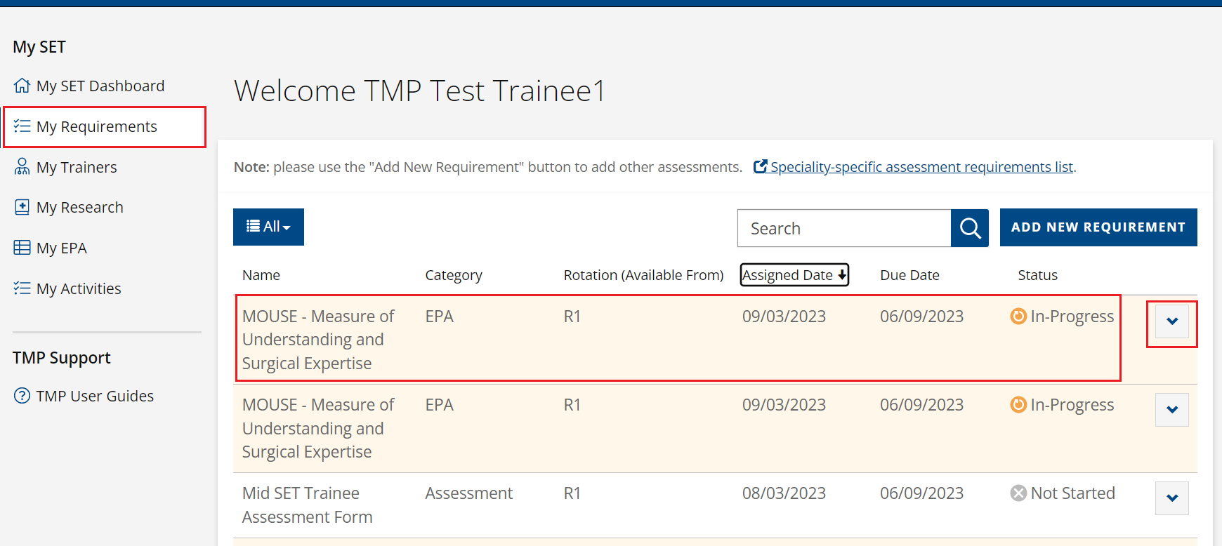
Task: Click the Due Date column header
Action: coord(909,275)
